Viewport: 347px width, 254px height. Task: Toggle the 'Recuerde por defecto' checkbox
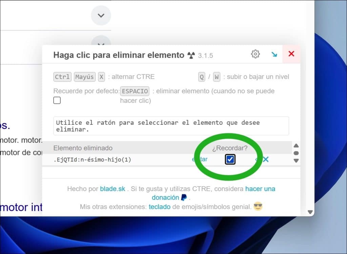click(x=57, y=100)
